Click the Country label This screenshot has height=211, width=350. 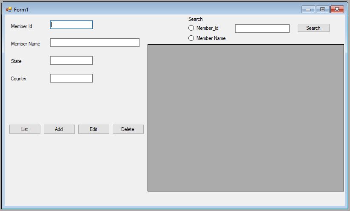[x=19, y=79]
